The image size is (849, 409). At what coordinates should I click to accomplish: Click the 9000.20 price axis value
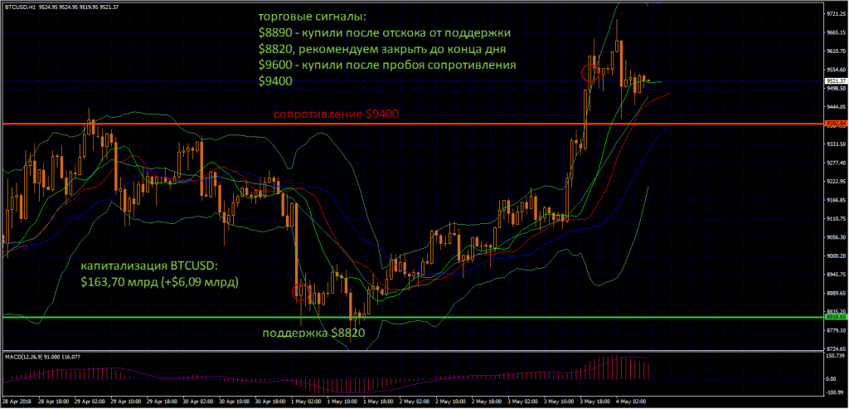click(837, 256)
